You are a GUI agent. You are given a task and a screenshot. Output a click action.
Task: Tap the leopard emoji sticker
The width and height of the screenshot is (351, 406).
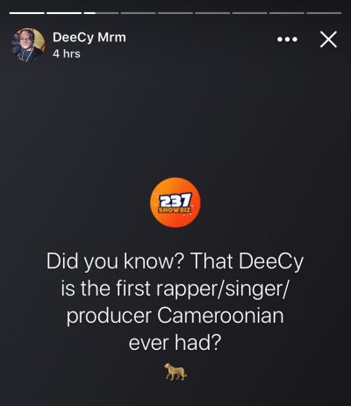(175, 372)
